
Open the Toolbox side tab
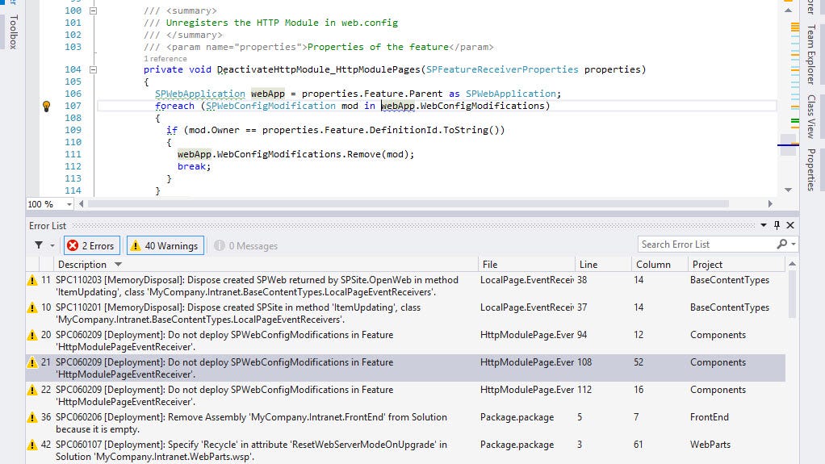pos(13,31)
